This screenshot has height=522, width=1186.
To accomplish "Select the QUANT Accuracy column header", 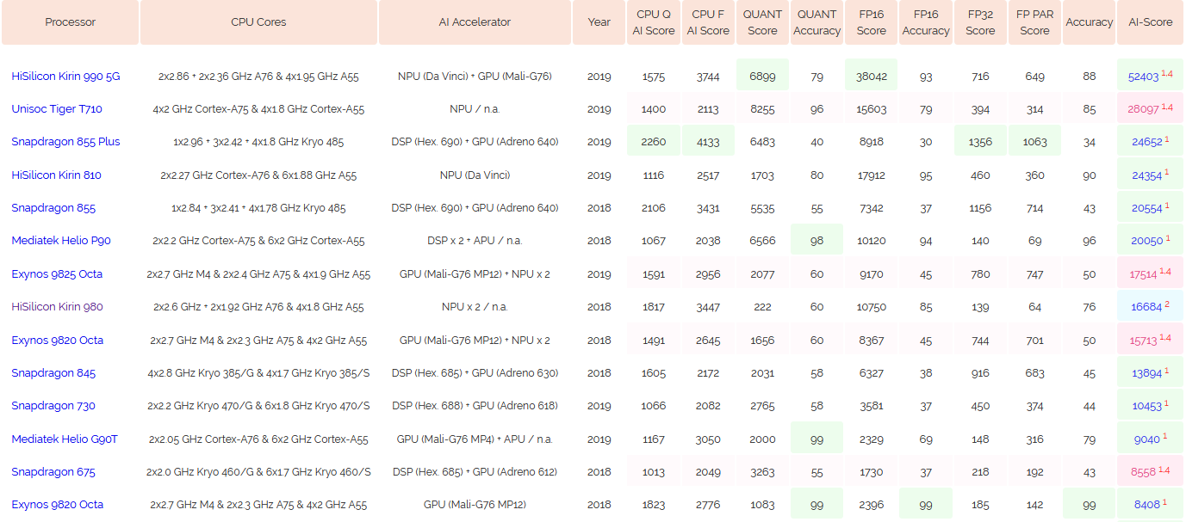I will [817, 22].
